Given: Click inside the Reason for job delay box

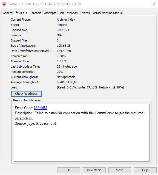Looking at the screenshot, I should coord(82,133).
